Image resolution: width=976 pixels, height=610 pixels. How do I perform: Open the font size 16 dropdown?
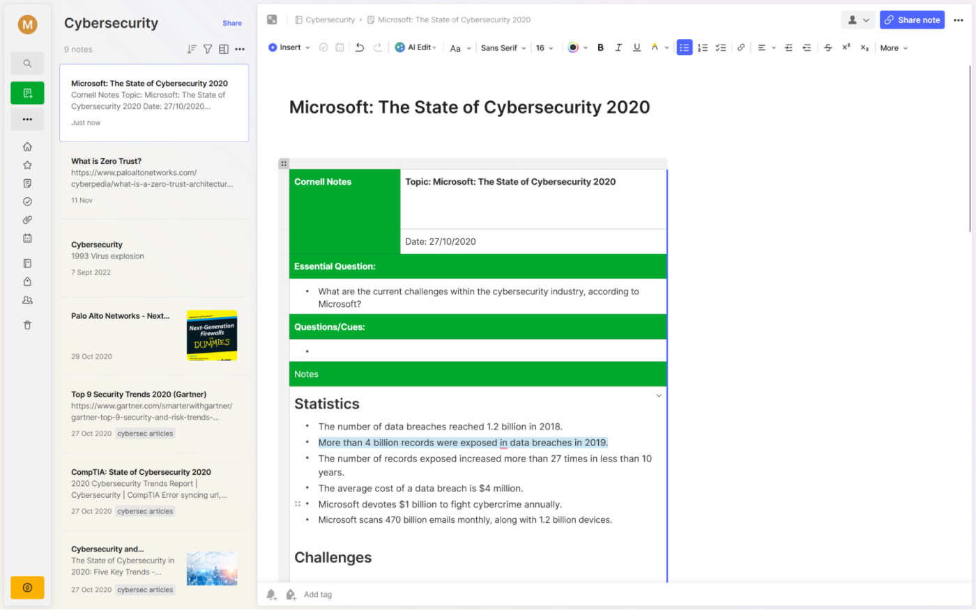coord(544,48)
